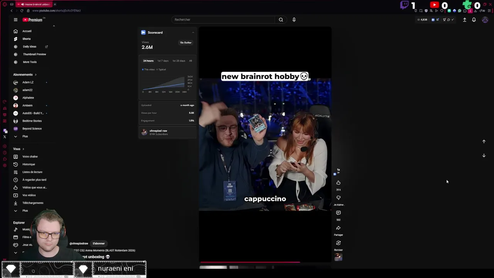Click the browser address bar URL
Image resolution: width=494 pixels, height=278 pixels.
coord(56,10)
